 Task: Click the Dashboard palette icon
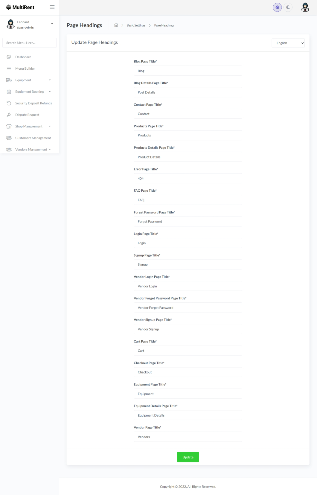[x=9, y=57]
